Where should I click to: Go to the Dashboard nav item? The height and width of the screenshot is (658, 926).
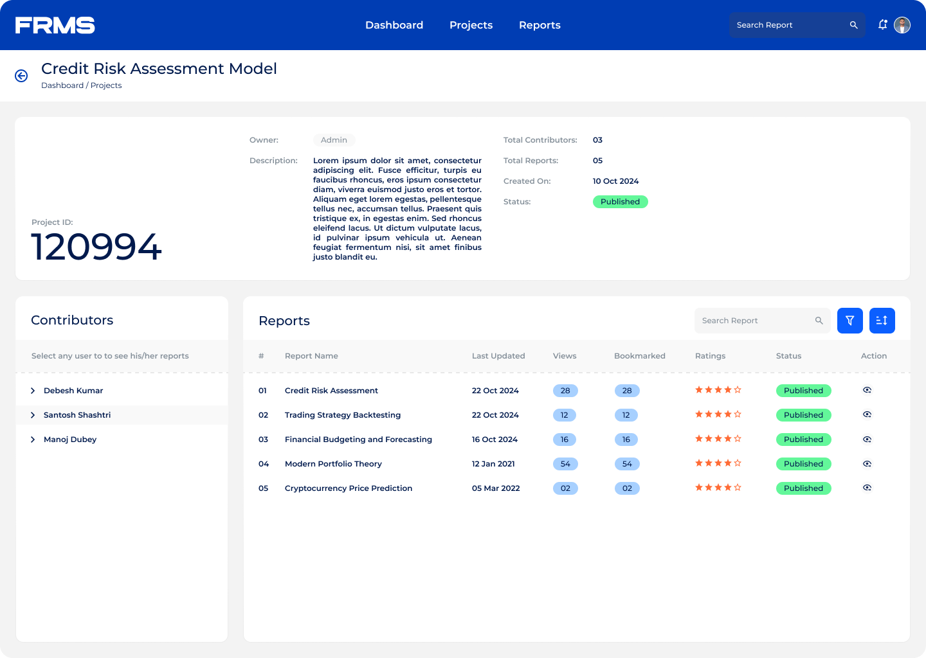click(x=394, y=25)
